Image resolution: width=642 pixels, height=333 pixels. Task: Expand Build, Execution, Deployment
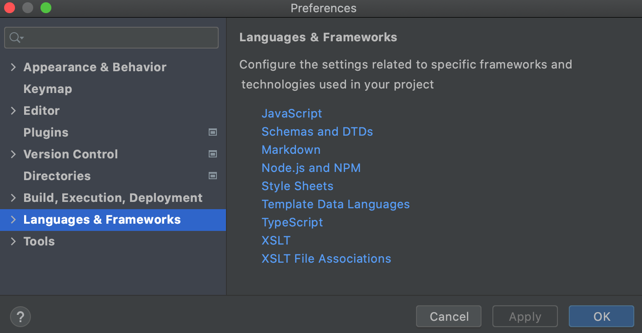coord(13,197)
